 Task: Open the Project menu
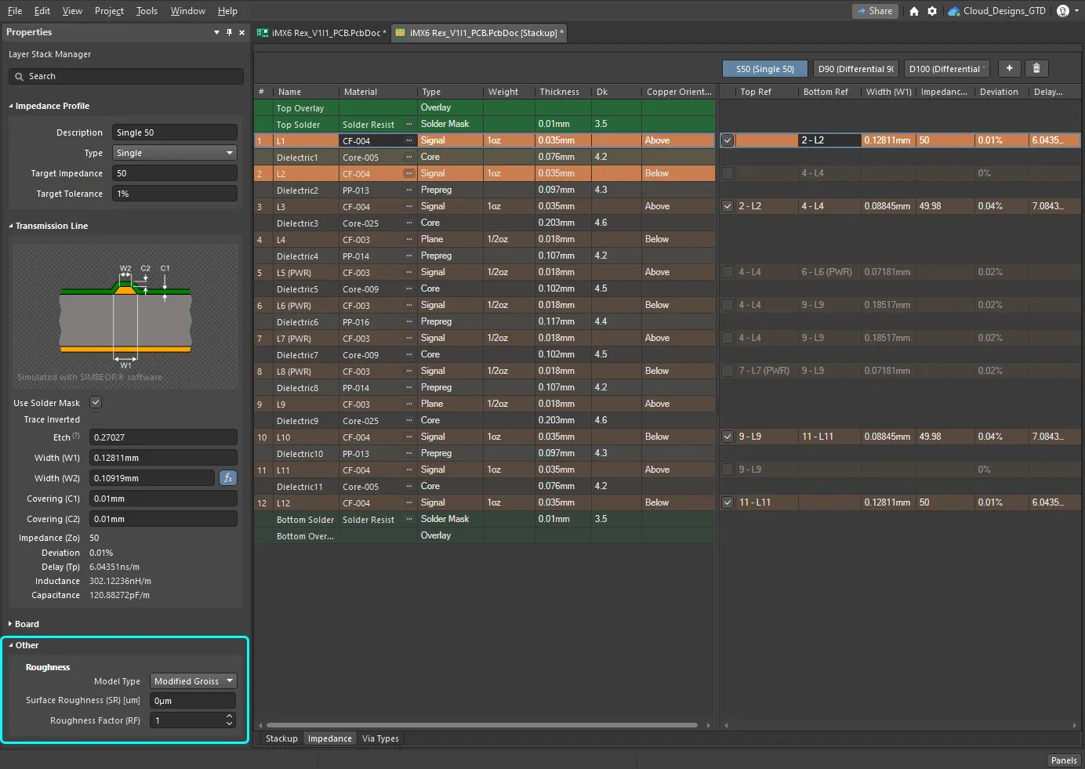pos(109,11)
